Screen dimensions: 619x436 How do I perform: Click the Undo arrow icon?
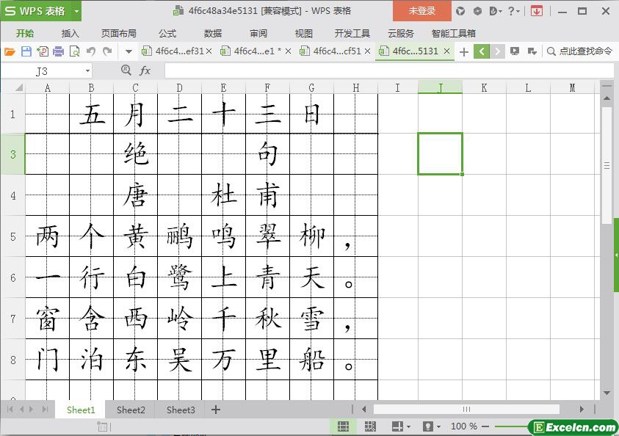click(91, 51)
